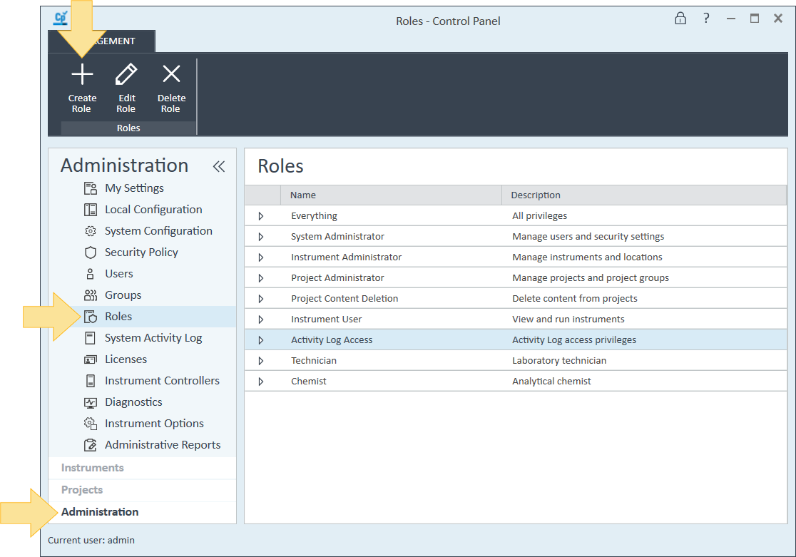The image size is (796, 557).
Task: Open help with the question mark icon
Action: point(706,19)
